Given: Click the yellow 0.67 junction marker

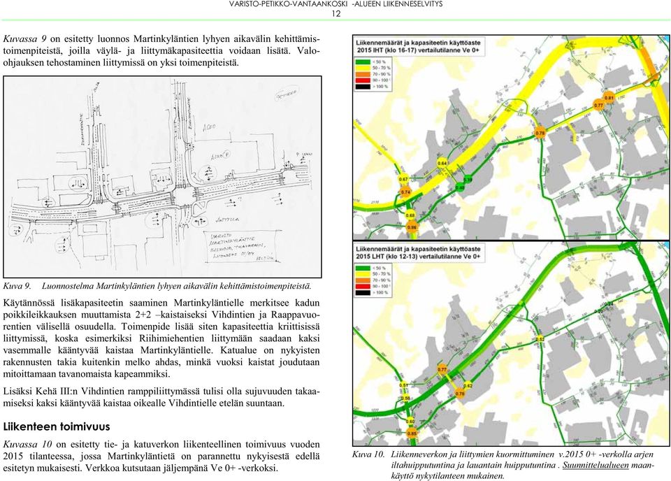Looking at the screenshot, I should pyautogui.click(x=403, y=179).
